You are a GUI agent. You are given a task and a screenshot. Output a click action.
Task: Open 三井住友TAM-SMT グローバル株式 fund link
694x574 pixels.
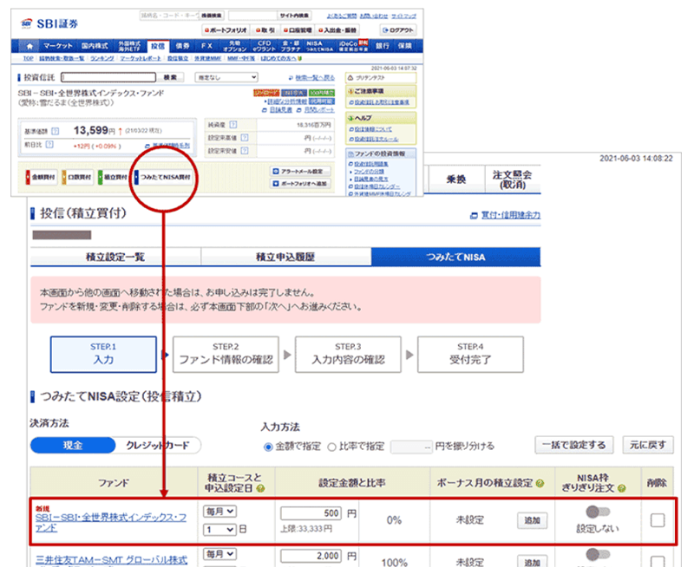pyautogui.click(x=112, y=560)
